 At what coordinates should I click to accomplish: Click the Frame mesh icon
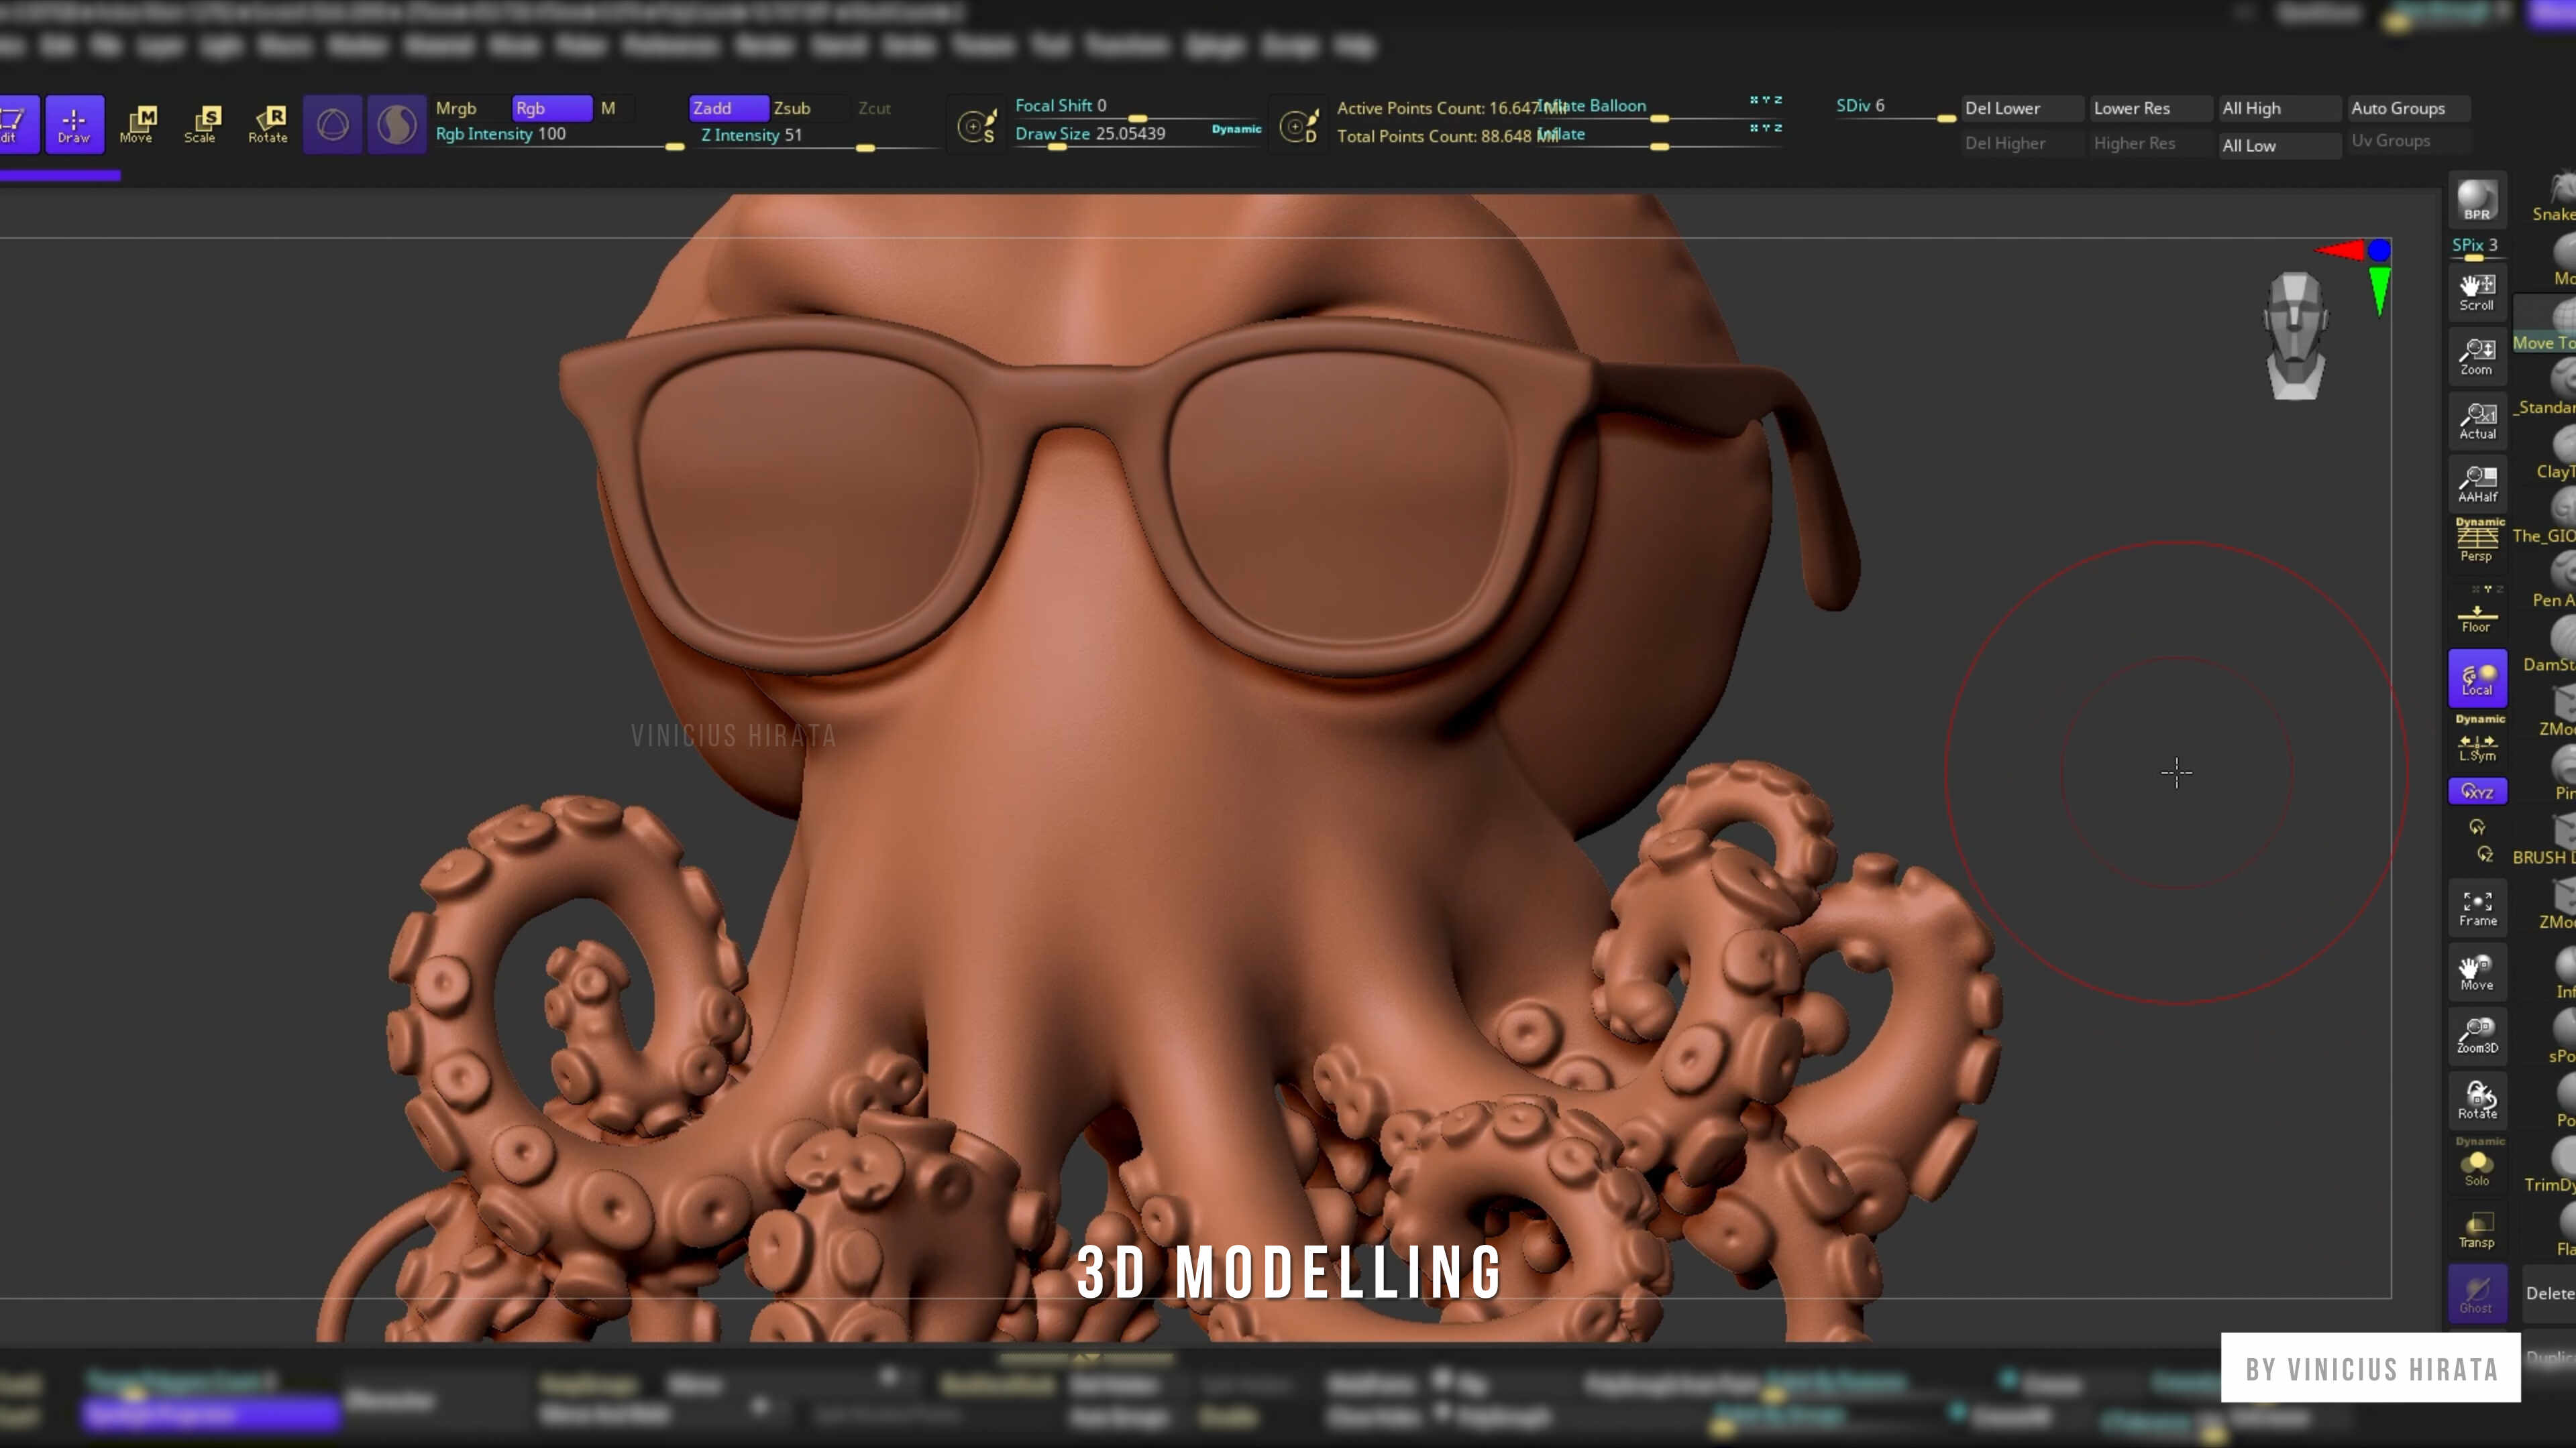(x=2477, y=908)
